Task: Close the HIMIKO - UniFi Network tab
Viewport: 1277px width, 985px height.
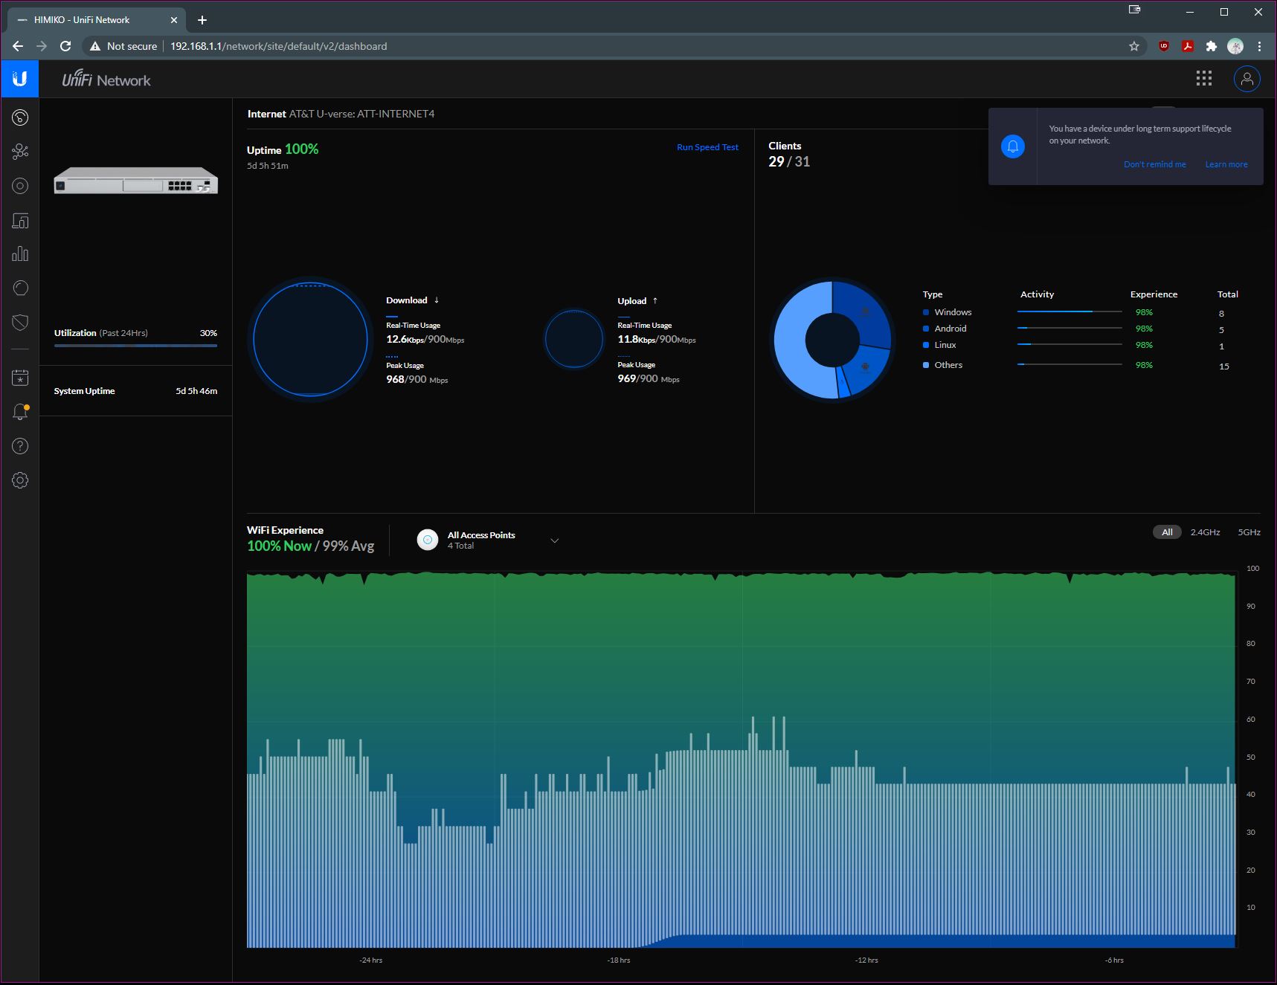Action: (x=174, y=20)
